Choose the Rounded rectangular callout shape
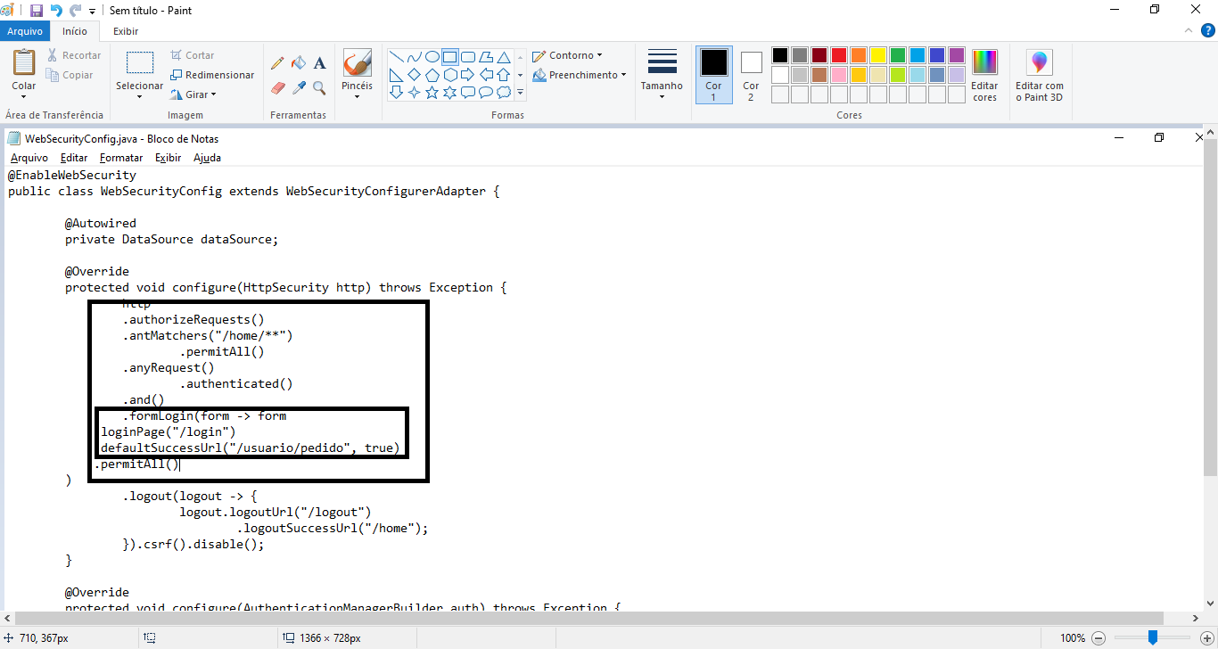The image size is (1218, 649). click(x=468, y=92)
